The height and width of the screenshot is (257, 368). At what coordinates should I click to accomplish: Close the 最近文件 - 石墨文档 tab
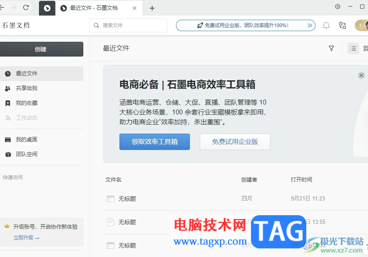click(x=135, y=8)
